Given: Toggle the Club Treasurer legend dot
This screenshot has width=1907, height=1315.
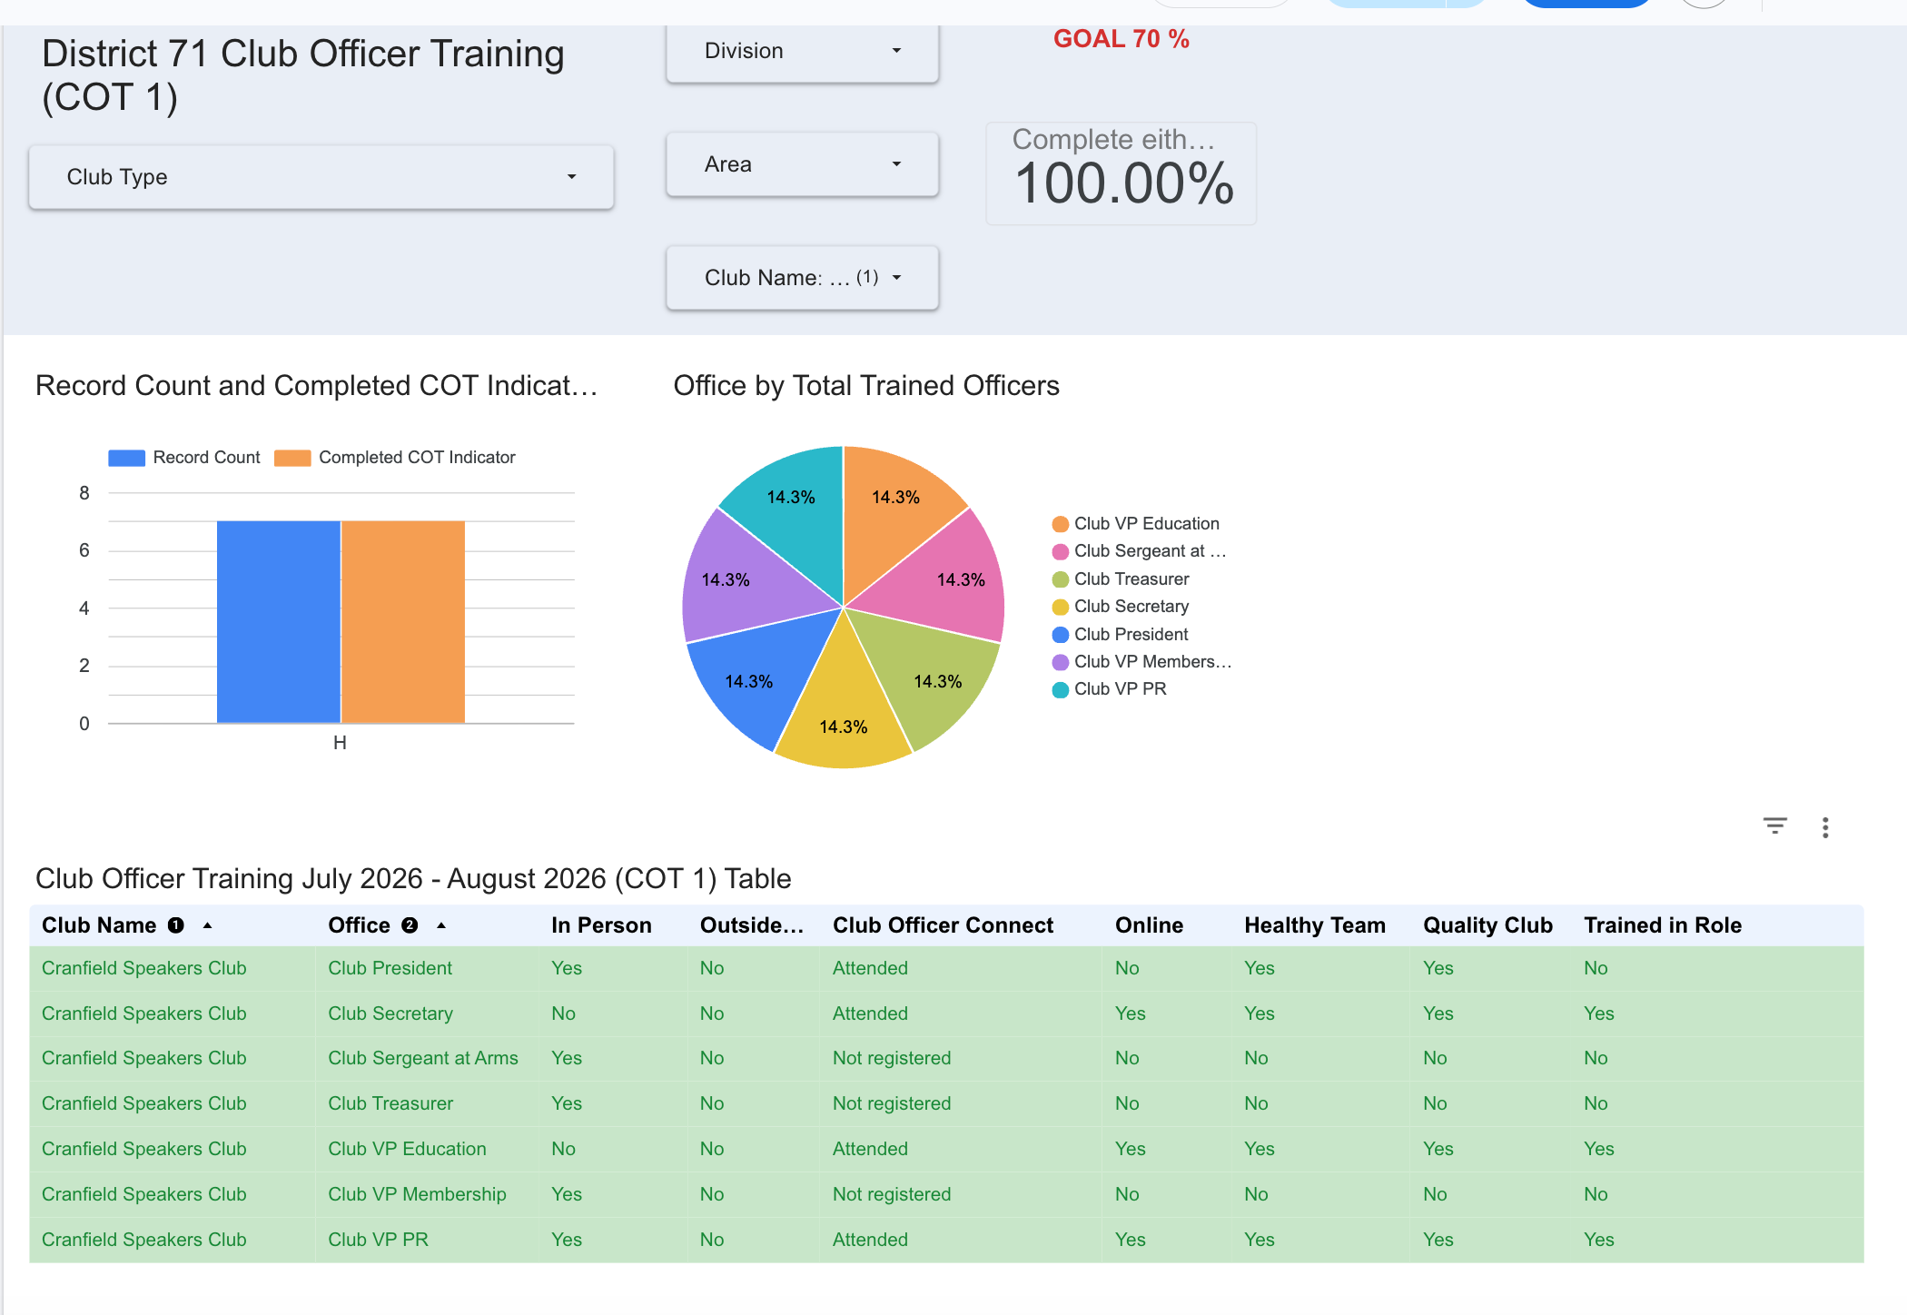Looking at the screenshot, I should [x=1060, y=579].
